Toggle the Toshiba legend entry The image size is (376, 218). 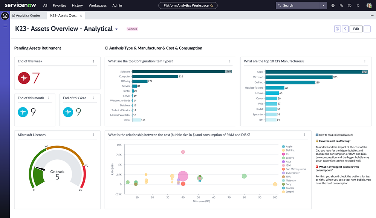click(x=288, y=188)
